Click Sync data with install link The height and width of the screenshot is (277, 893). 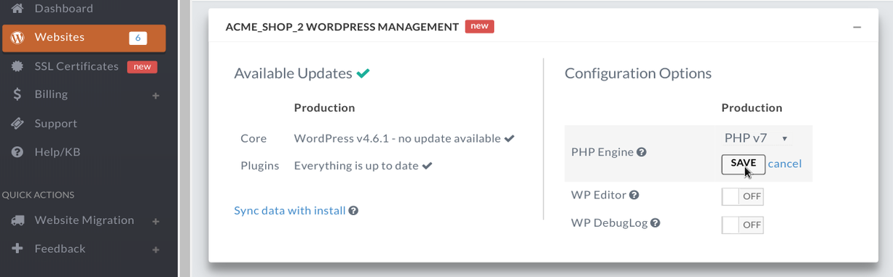click(x=290, y=211)
